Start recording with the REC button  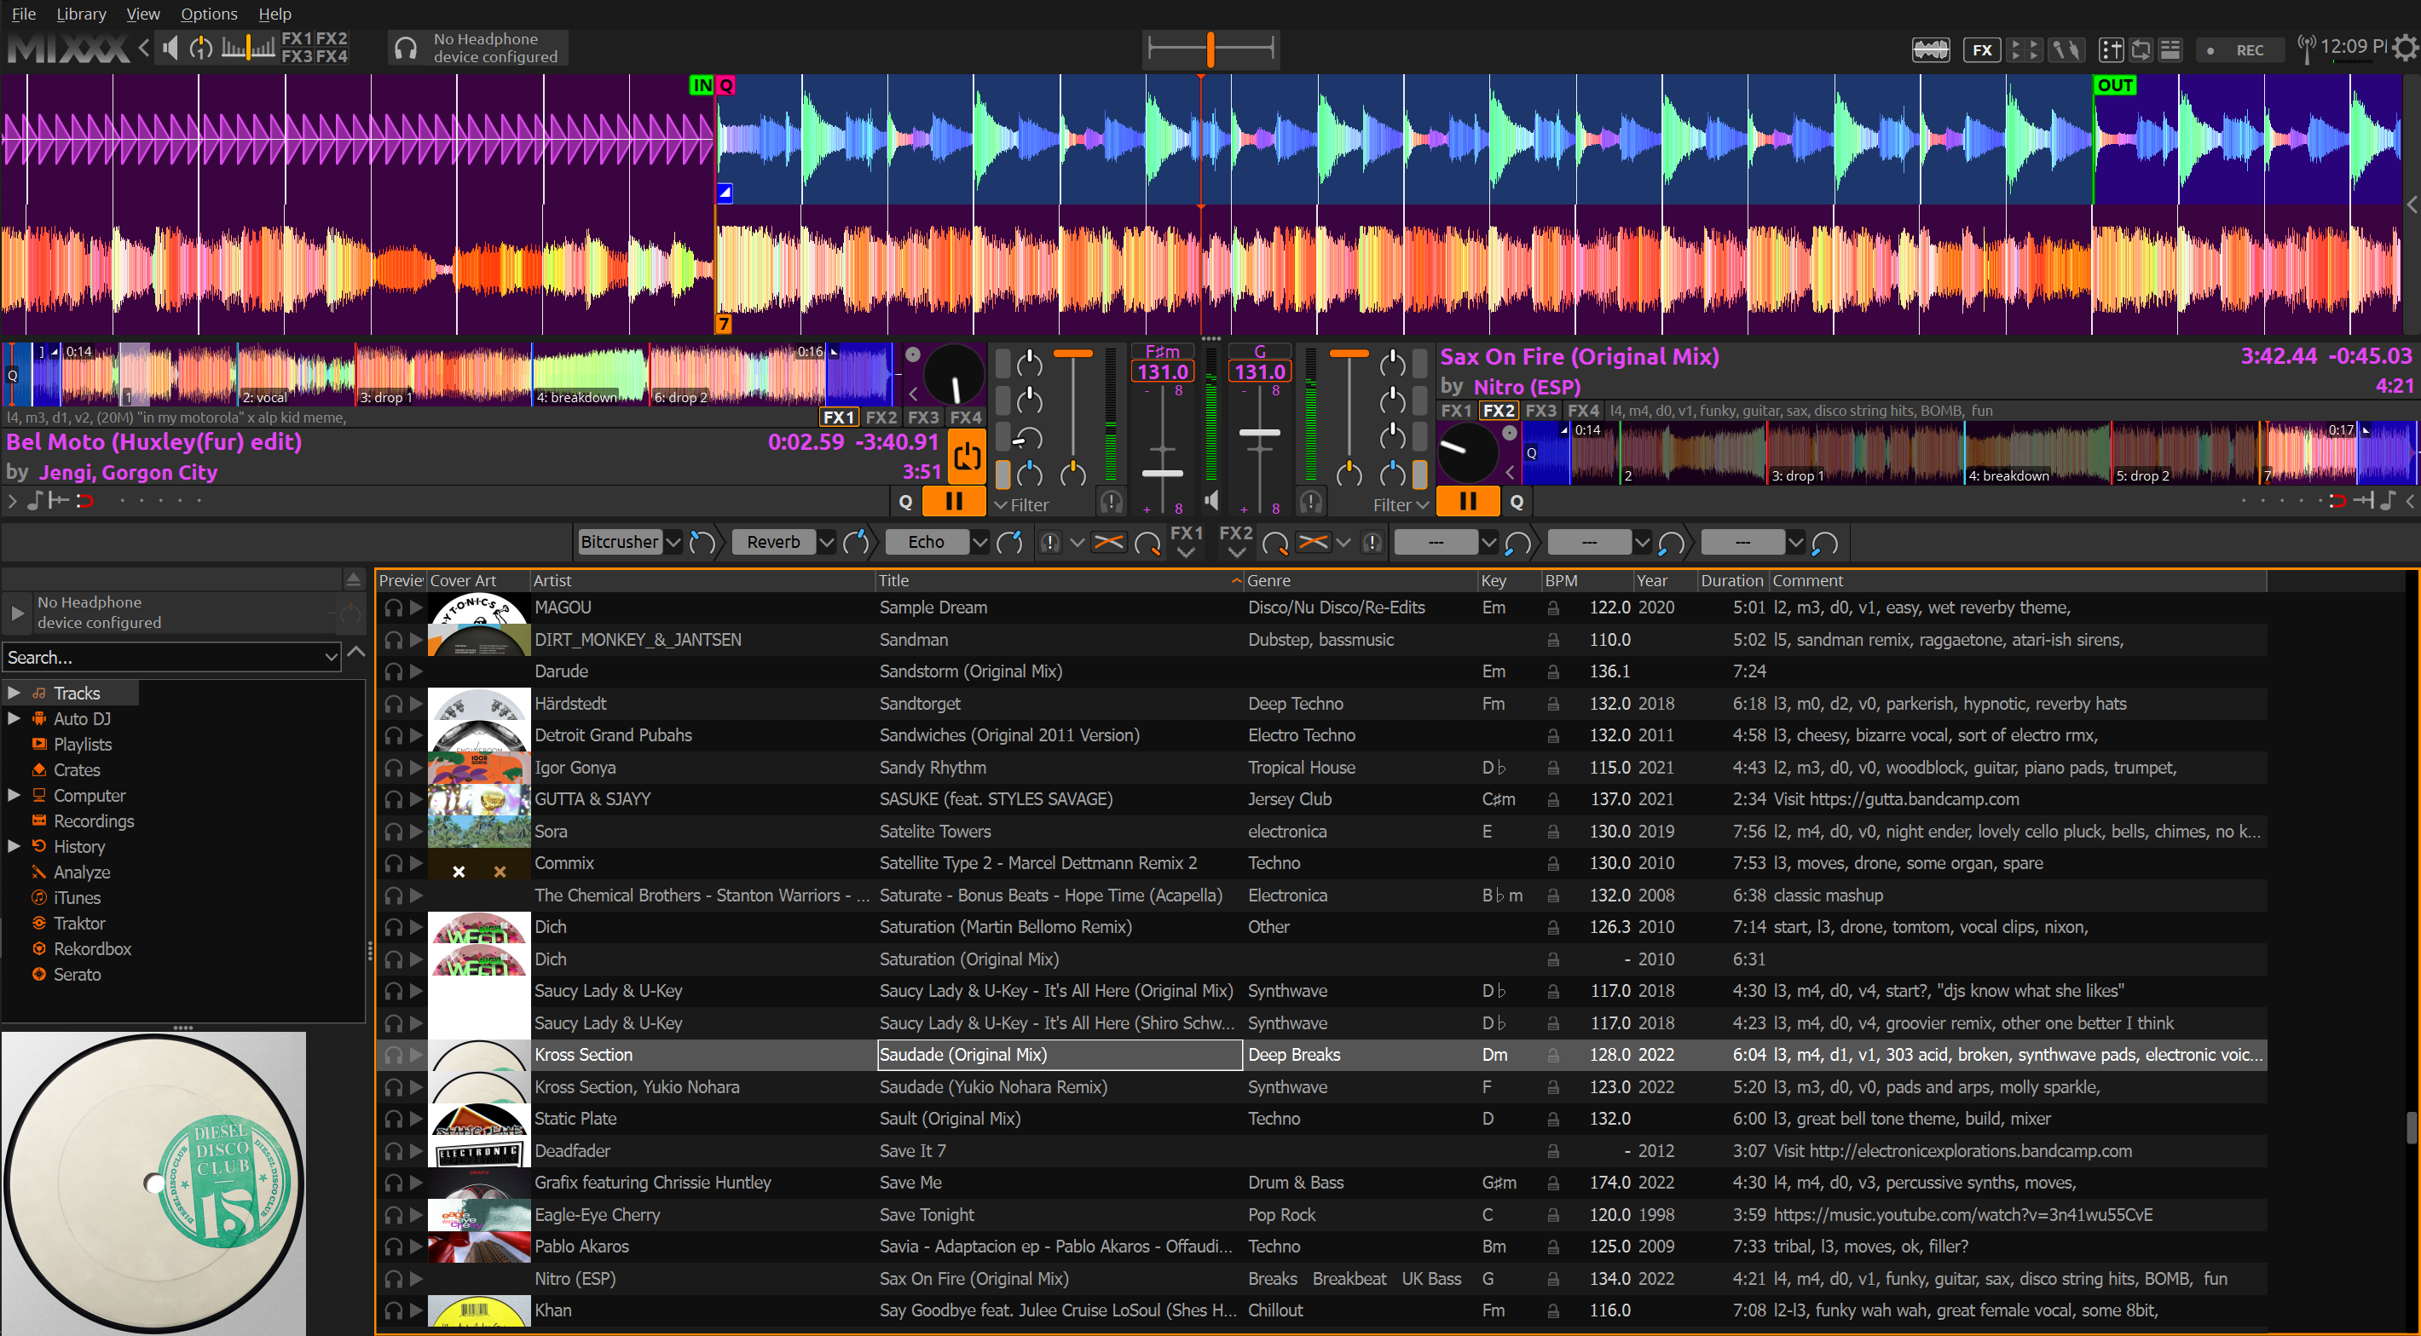(2239, 49)
